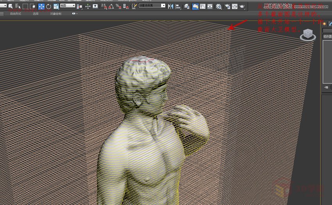Show the Rendered Frame Window
The height and width of the screenshot is (205, 332).
coord(235,7)
